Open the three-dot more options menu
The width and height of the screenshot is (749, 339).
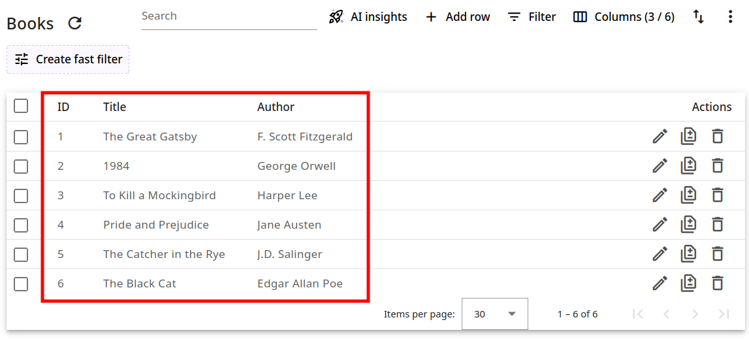pyautogui.click(x=730, y=17)
